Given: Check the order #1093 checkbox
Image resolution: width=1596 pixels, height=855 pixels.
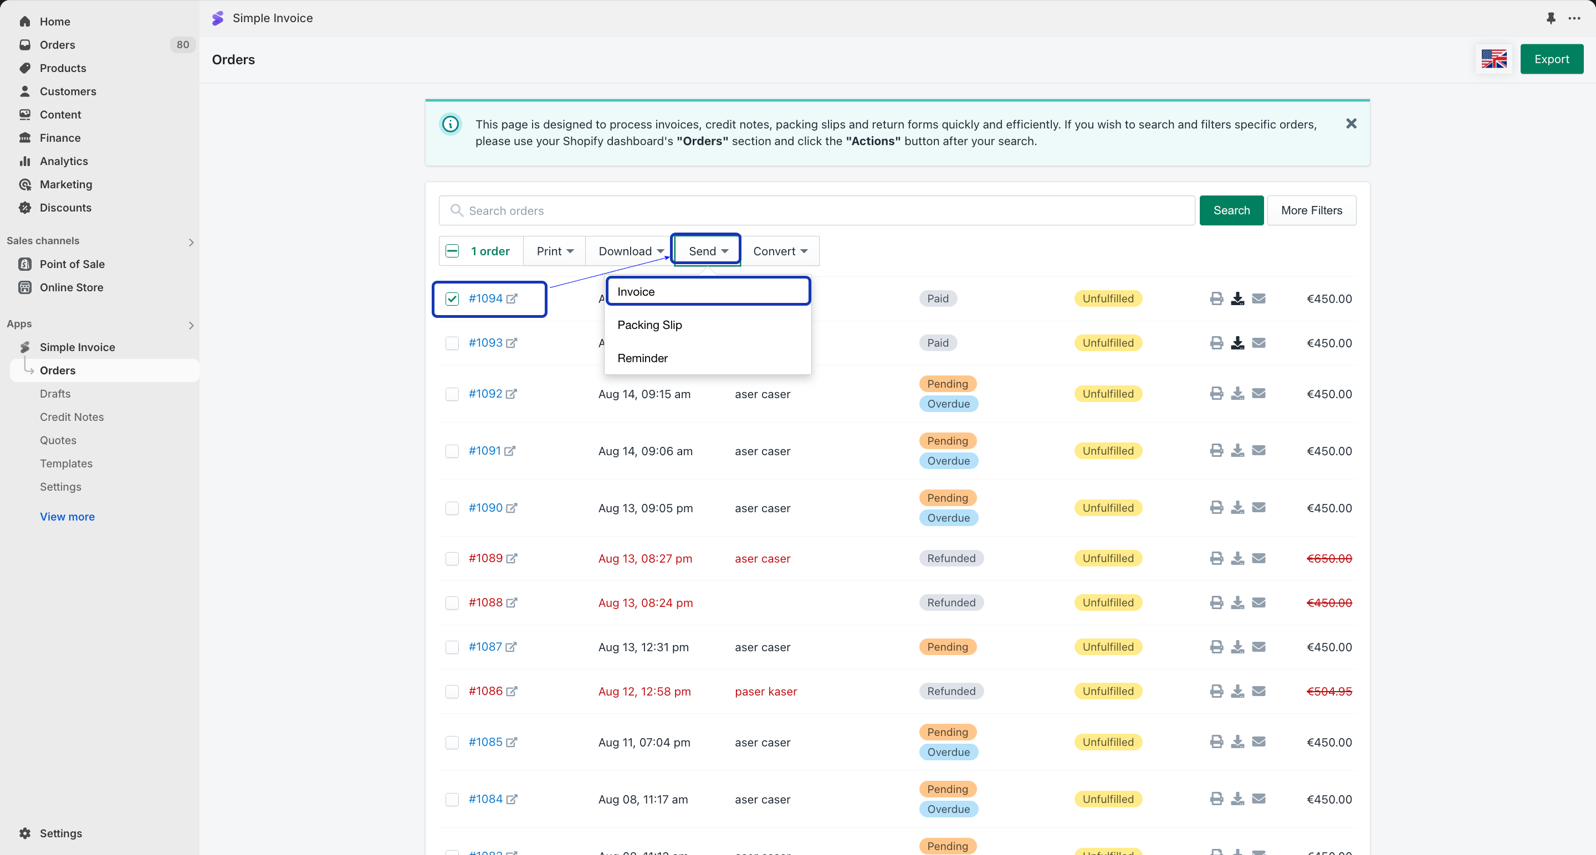Looking at the screenshot, I should [452, 343].
